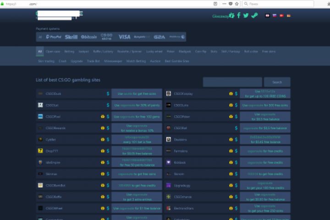Click the Search button
This screenshot has height=220, width=330.
tap(277, 82)
